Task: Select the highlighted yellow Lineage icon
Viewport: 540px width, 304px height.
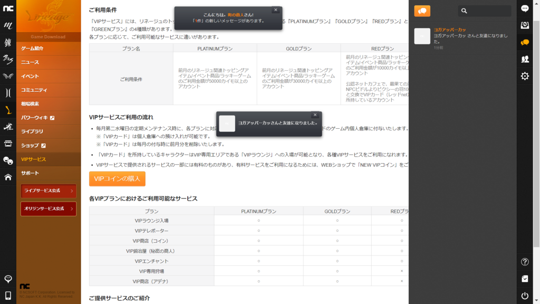Action: pyautogui.click(x=8, y=110)
